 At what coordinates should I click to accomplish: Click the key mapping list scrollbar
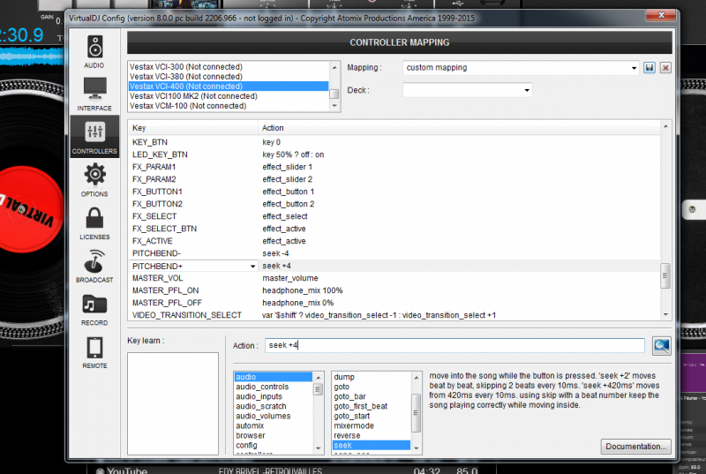tap(666, 275)
